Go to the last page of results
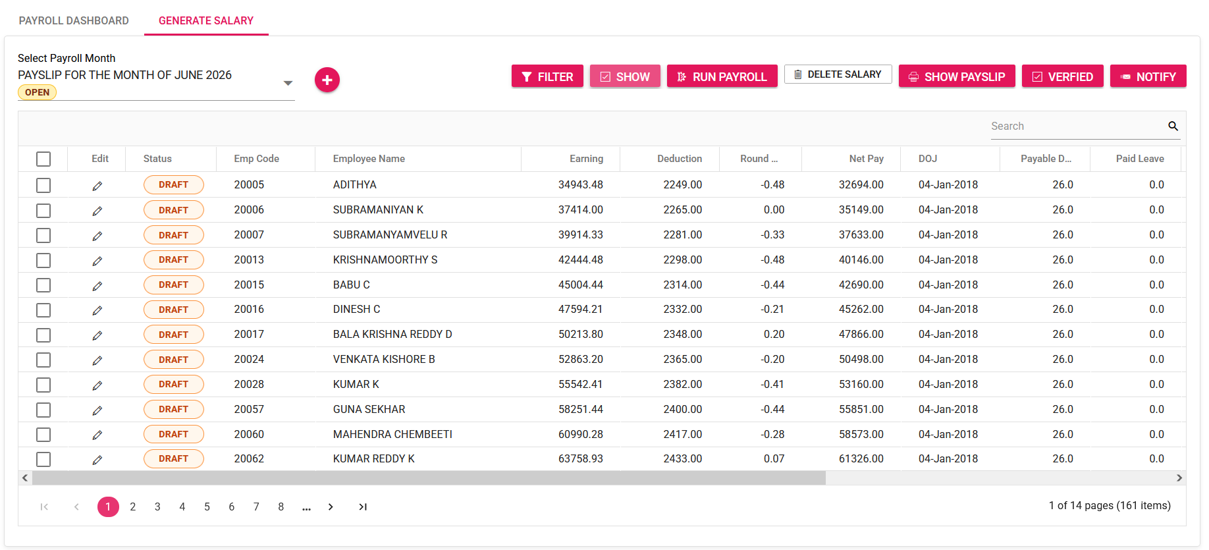The height and width of the screenshot is (550, 1209). pyautogui.click(x=363, y=507)
